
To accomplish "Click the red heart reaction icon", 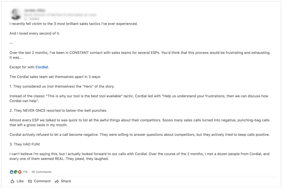I will pos(20,172).
